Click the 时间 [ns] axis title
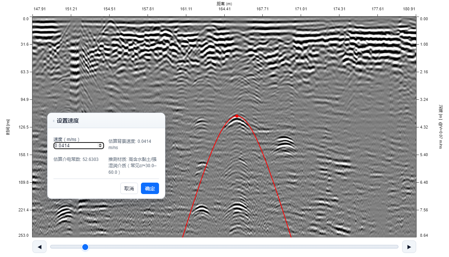Image resolution: width=449 pixels, height=257 pixels. tap(8, 127)
